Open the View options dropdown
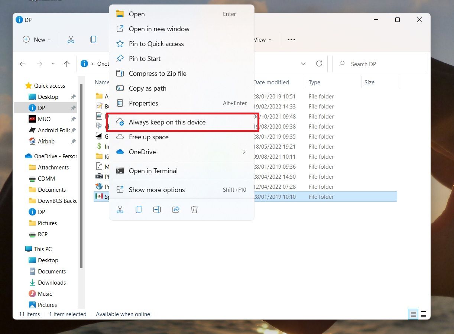This screenshot has height=334, width=454. [x=263, y=39]
